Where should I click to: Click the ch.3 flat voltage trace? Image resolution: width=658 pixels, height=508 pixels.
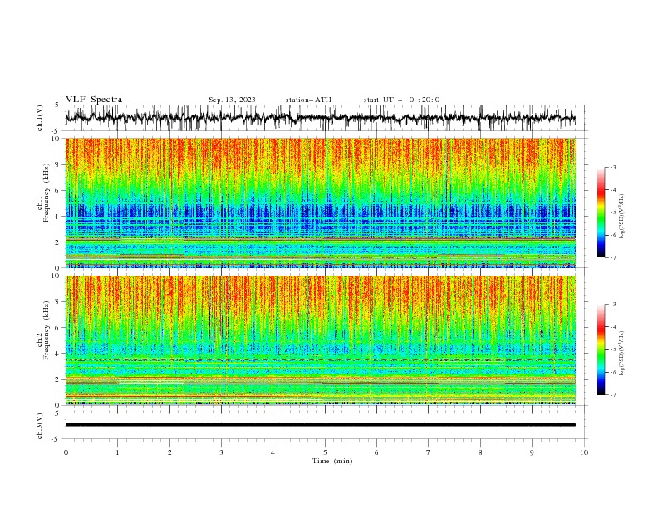pyautogui.click(x=320, y=425)
